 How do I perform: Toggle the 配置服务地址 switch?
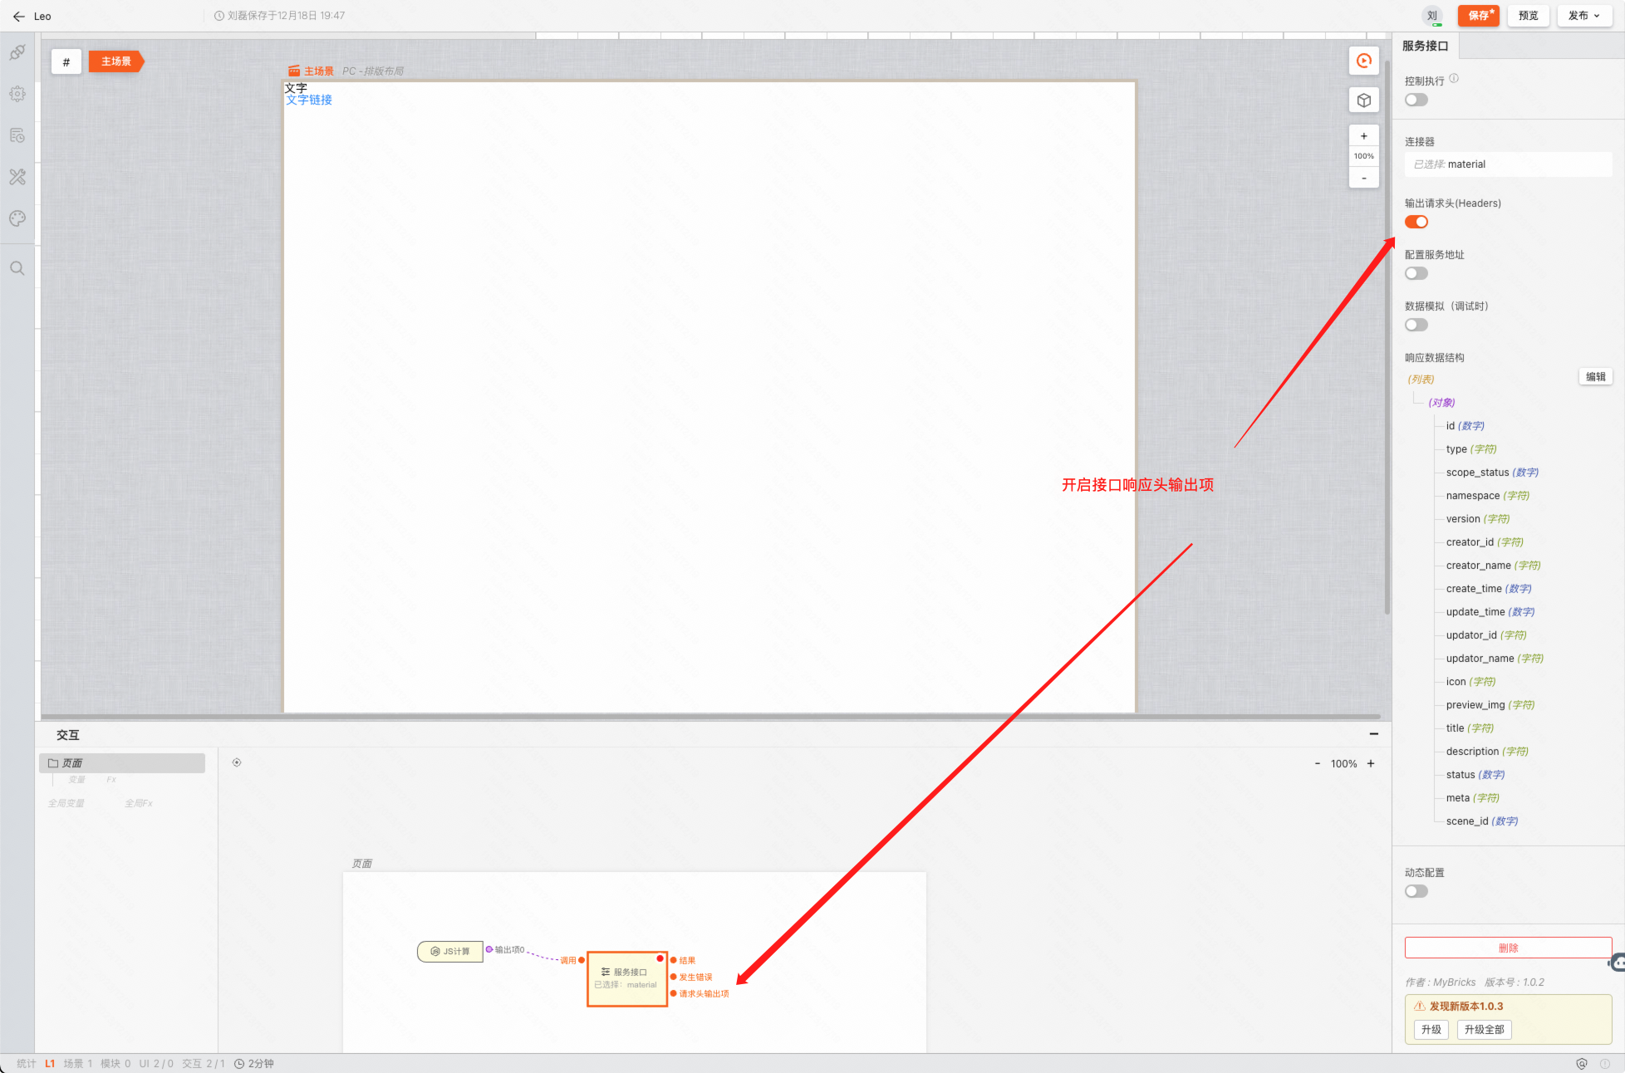tap(1418, 273)
